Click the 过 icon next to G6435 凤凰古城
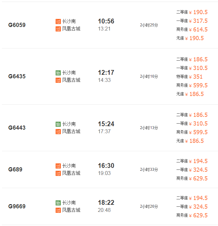The height and width of the screenshot is (226, 218). [58, 80]
